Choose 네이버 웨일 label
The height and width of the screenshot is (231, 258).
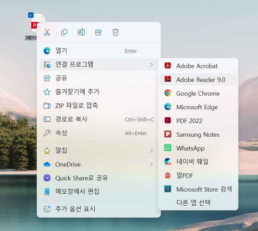pyautogui.click(x=192, y=162)
